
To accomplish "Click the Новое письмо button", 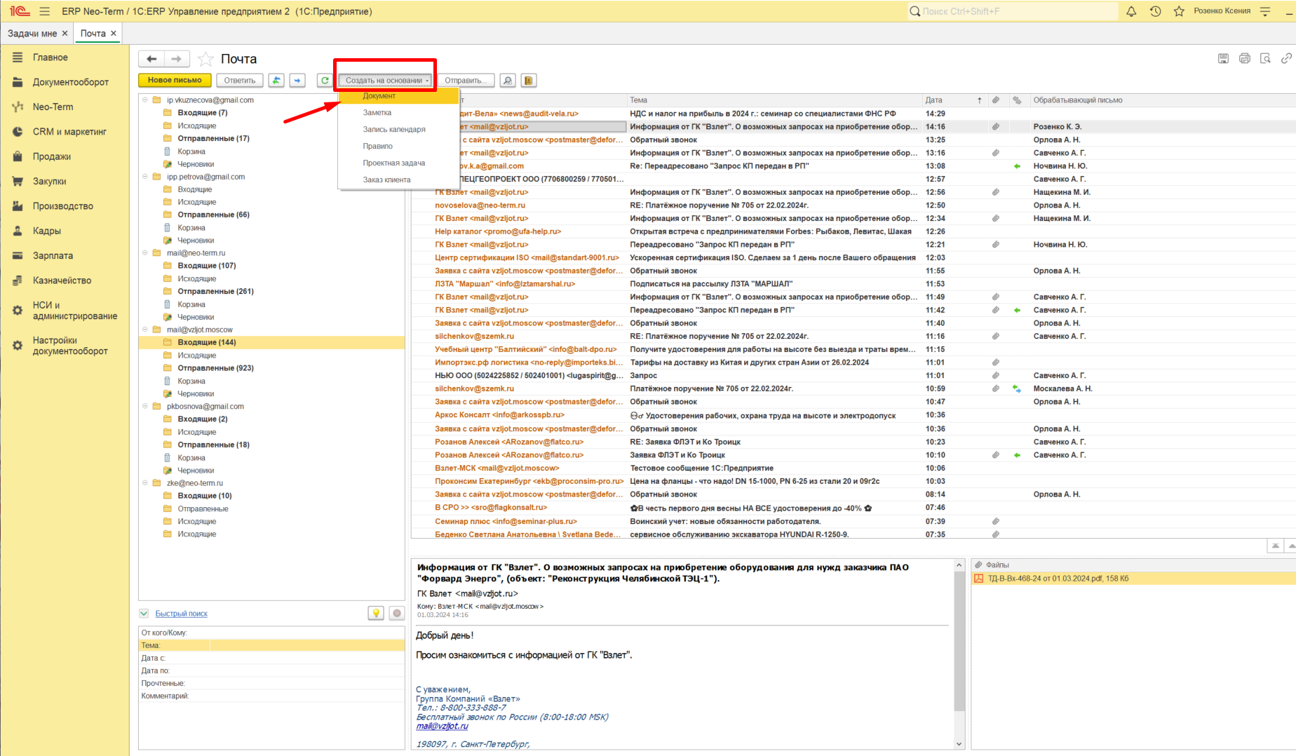I will 175,81.
